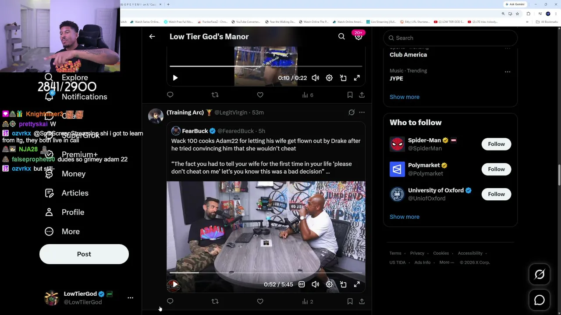The height and width of the screenshot is (315, 561).
Task: Go to Explore in the sidebar
Action: 66,77
